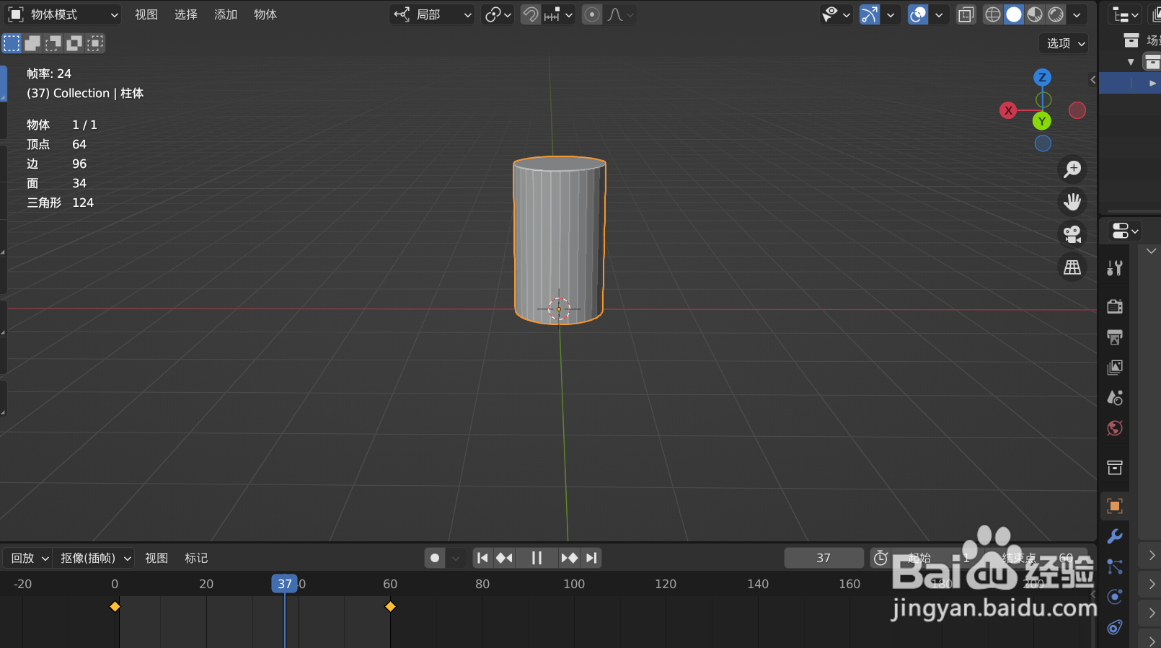Open the timeline 标记 menu
This screenshot has height=648, width=1161.
(x=196, y=558)
